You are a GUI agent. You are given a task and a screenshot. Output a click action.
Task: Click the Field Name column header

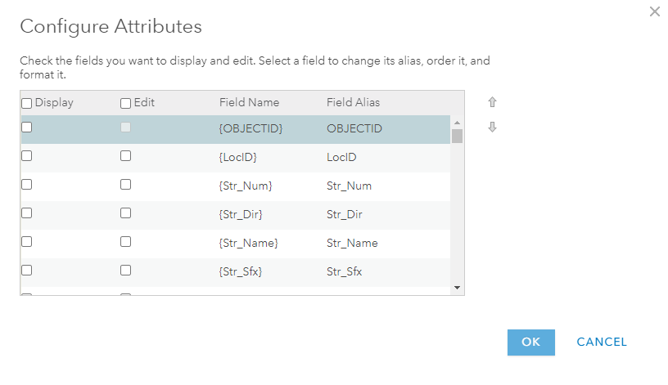coord(249,103)
